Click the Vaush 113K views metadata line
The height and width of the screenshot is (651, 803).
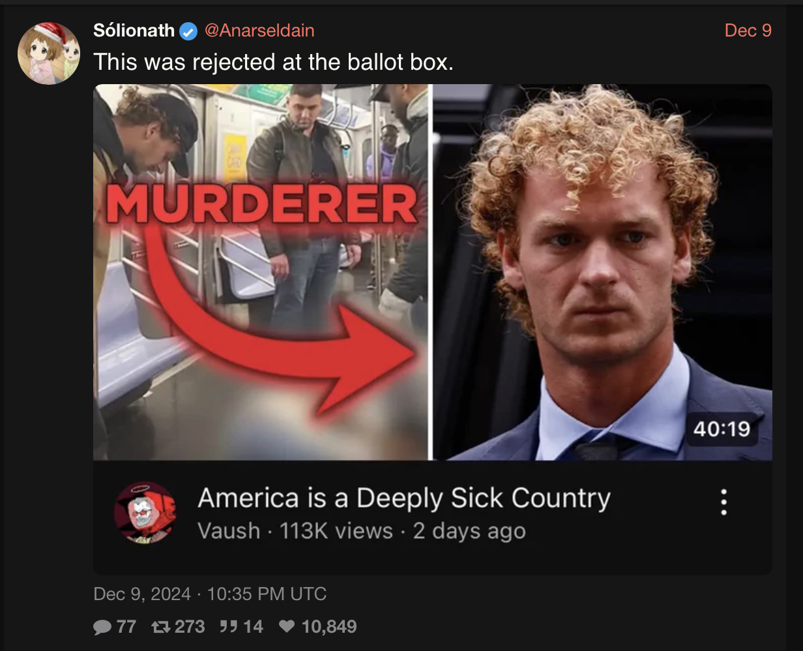pyautogui.click(x=362, y=530)
